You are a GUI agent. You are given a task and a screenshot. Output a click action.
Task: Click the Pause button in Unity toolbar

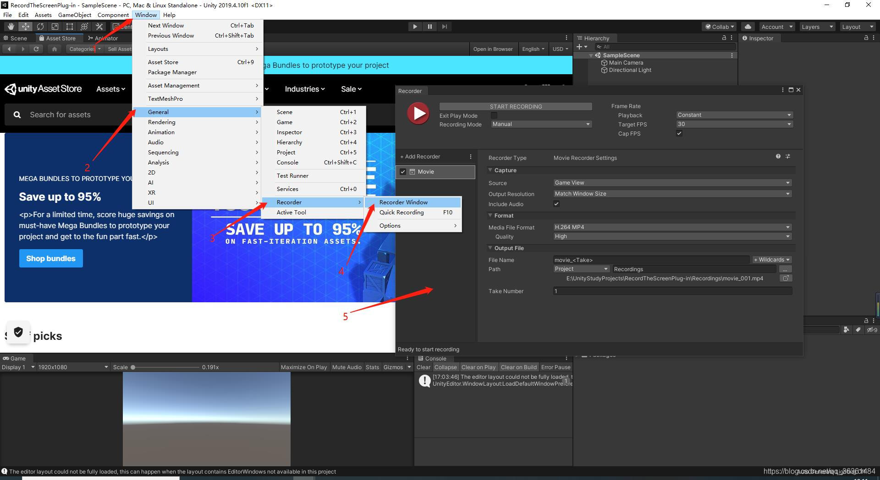[429, 27]
